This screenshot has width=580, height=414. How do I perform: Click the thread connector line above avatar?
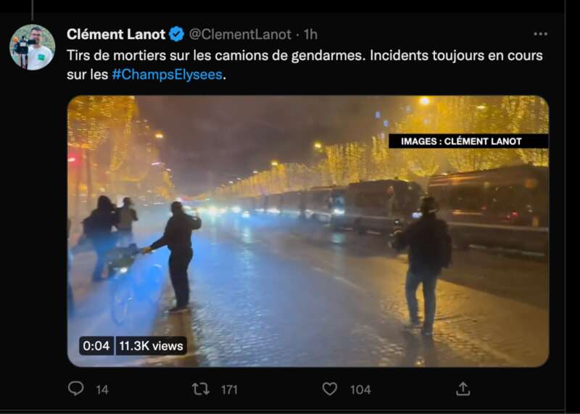pos(32,10)
